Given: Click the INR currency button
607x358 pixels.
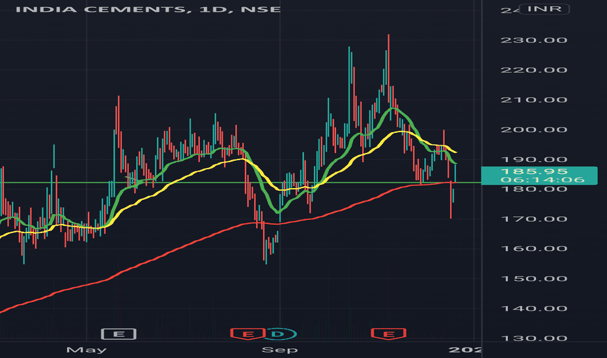Looking at the screenshot, I should 544,9.
